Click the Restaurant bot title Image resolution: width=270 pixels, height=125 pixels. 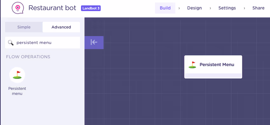tap(52, 8)
